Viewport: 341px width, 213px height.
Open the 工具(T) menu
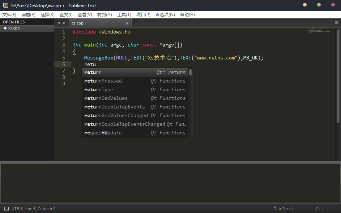click(x=124, y=15)
